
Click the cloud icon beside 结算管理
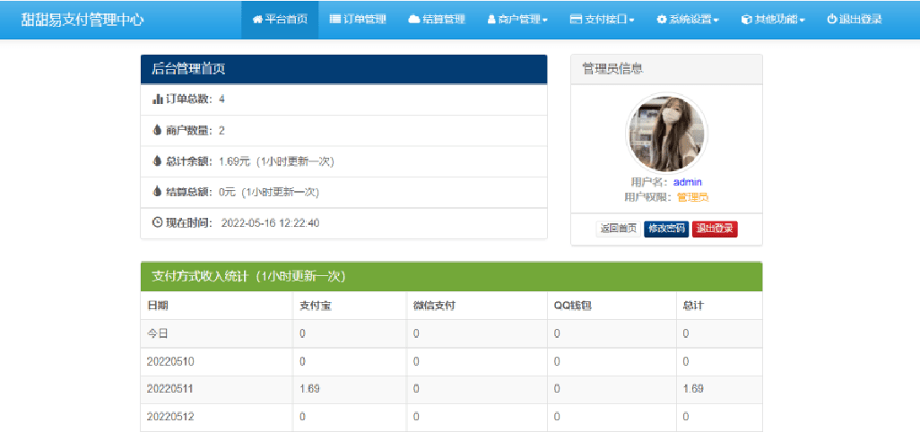[414, 20]
